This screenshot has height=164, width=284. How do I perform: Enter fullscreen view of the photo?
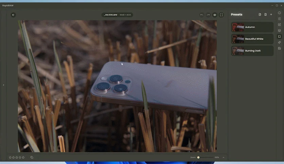point(221,15)
